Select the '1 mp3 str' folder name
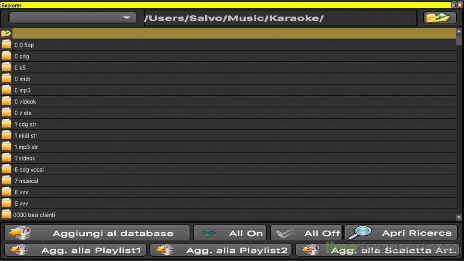 [x=26, y=147]
